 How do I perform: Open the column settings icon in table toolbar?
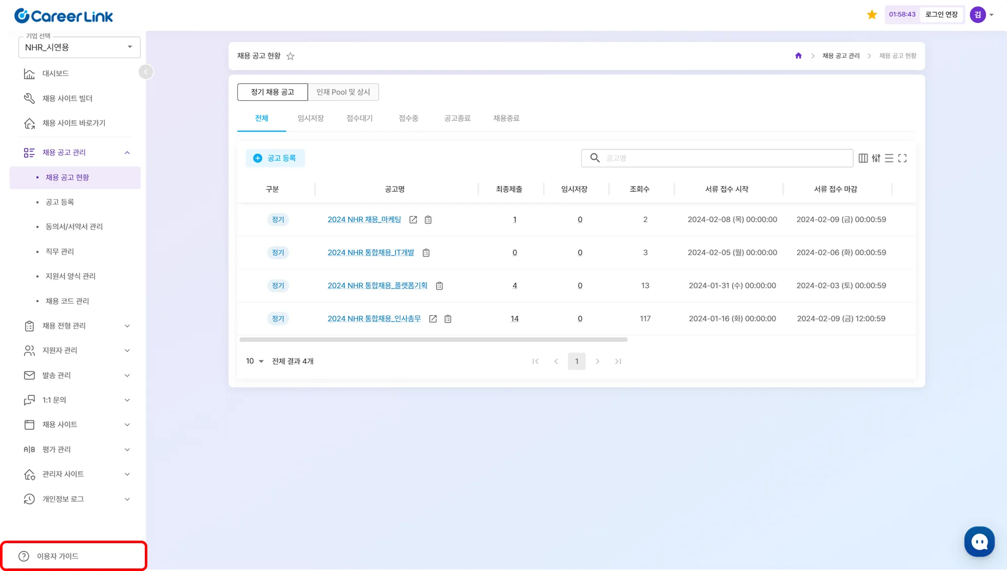[863, 158]
